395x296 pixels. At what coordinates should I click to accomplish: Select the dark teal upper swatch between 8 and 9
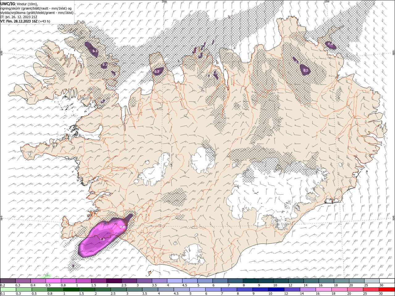250,281
